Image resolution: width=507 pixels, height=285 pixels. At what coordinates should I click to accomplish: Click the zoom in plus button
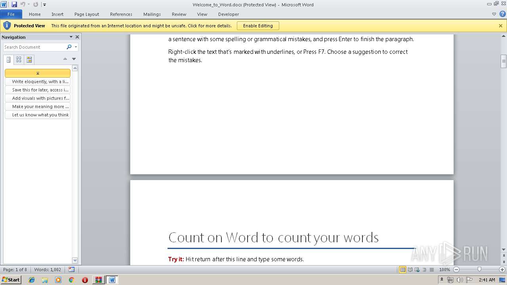point(502,270)
